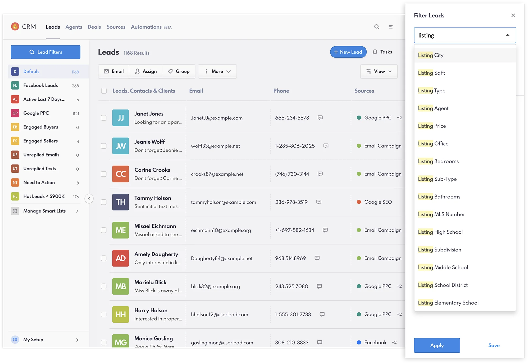The height and width of the screenshot is (363, 529).
Task: Select the checkbox next to Mariela Blick
Action: [x=104, y=286]
